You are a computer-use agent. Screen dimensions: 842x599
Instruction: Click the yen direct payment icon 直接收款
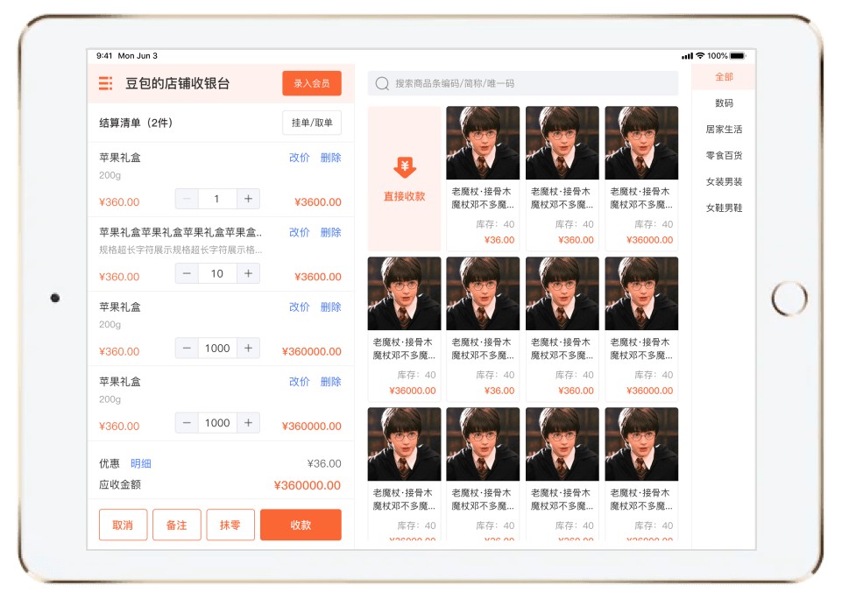(x=405, y=167)
